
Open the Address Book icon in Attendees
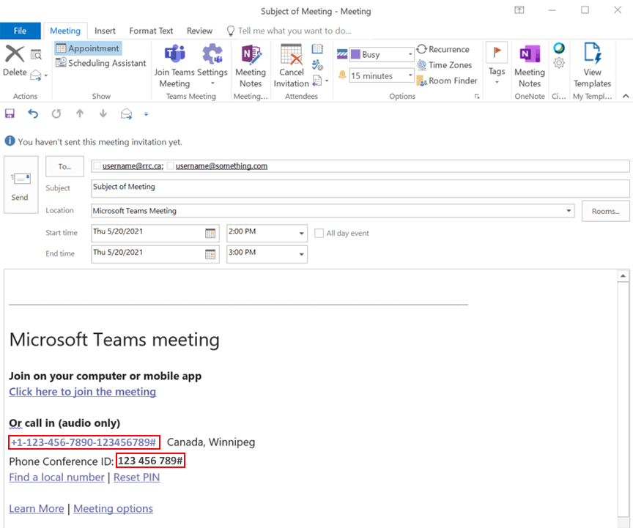pos(317,49)
